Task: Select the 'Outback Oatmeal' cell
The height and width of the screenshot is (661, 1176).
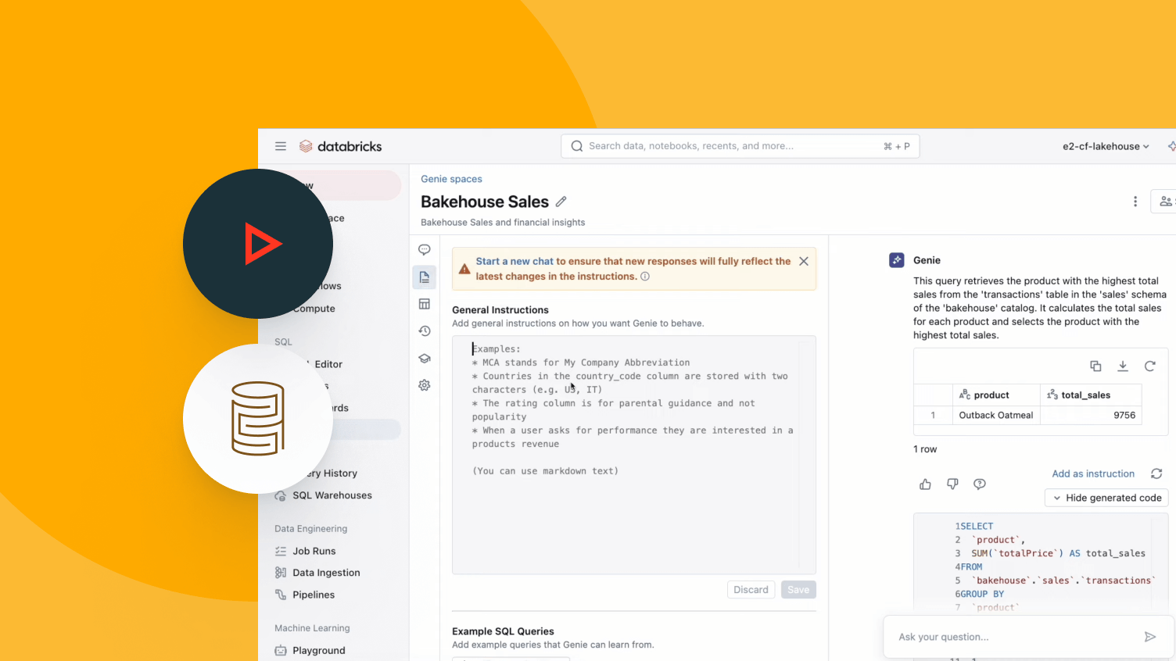Action: [x=996, y=416]
